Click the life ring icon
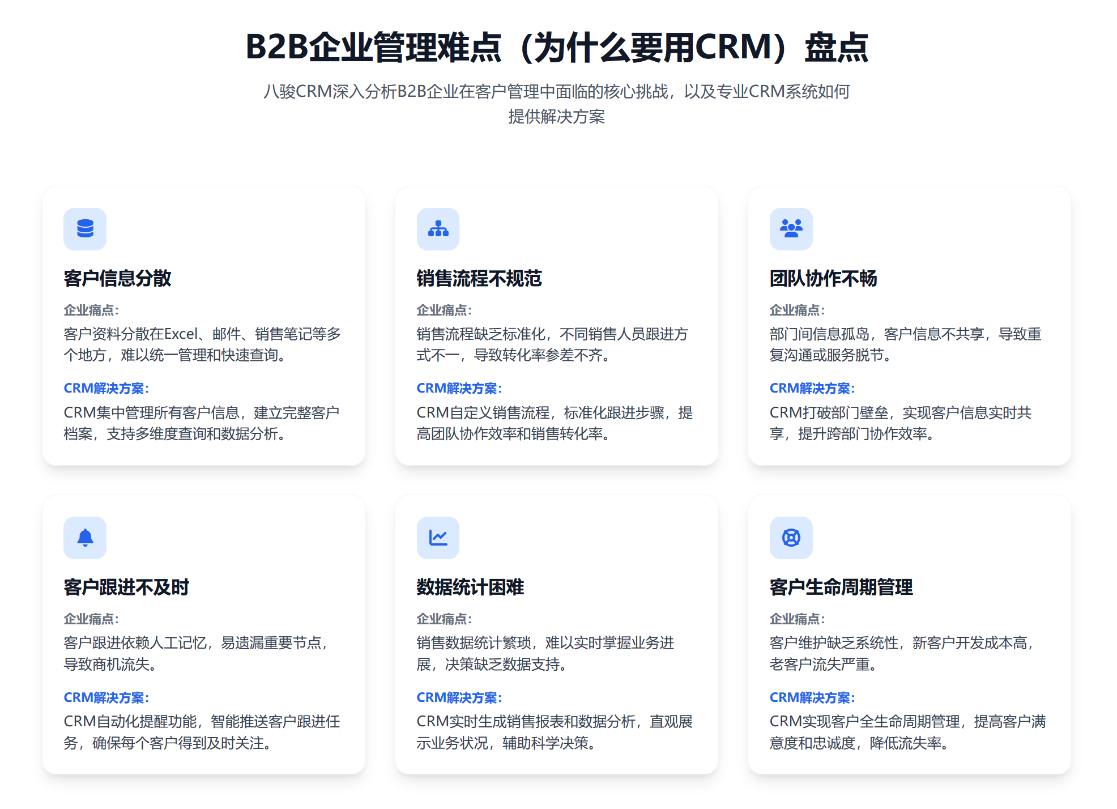 (x=791, y=538)
